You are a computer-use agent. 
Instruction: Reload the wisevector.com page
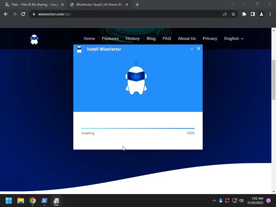23,14
